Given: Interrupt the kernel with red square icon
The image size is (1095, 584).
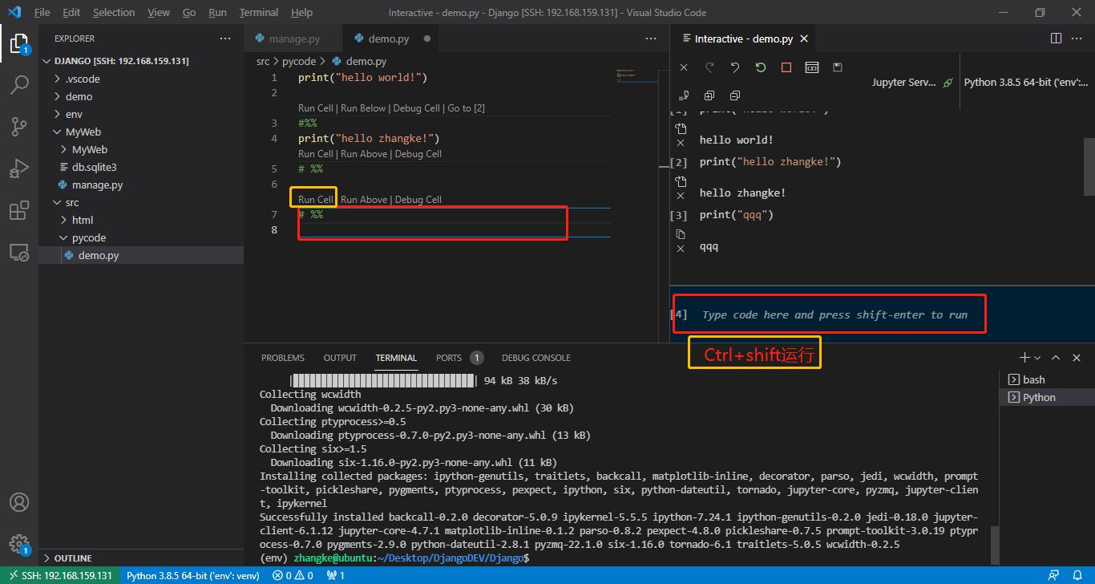Looking at the screenshot, I should [x=786, y=68].
